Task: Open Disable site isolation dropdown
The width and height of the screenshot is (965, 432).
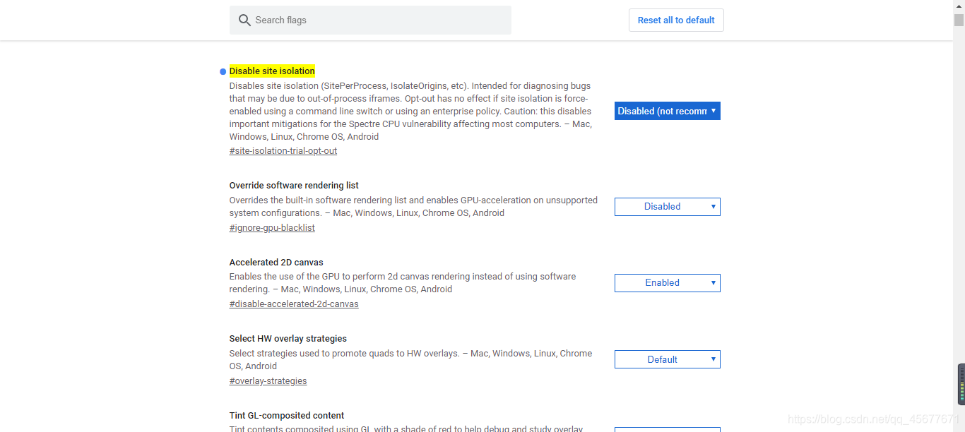Action: pyautogui.click(x=668, y=111)
